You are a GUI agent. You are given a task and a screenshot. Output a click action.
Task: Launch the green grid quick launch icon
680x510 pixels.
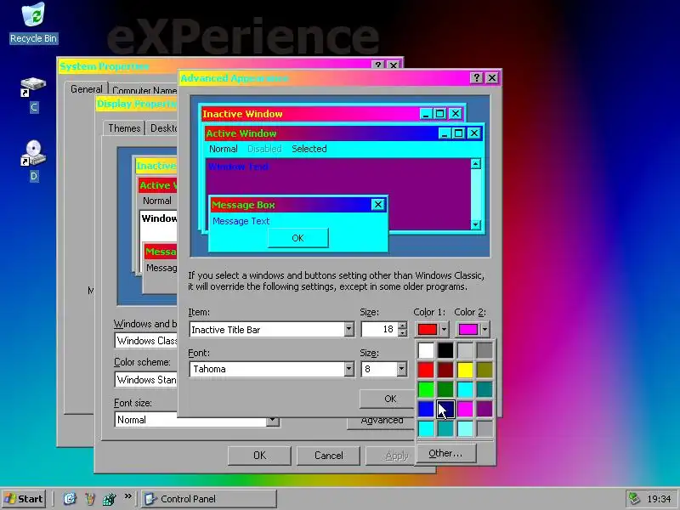(109, 499)
